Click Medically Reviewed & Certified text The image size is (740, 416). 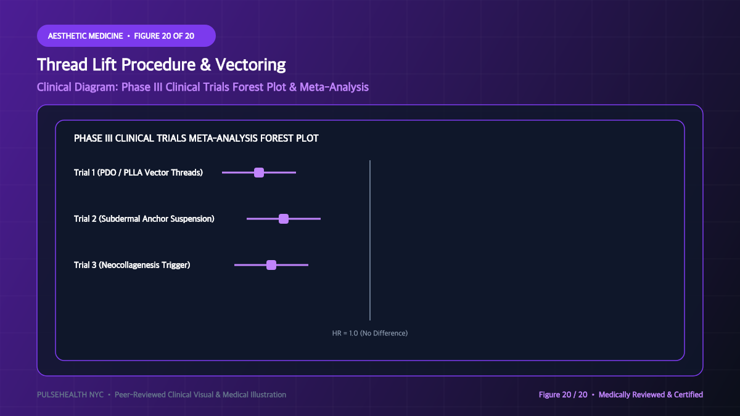pos(651,394)
